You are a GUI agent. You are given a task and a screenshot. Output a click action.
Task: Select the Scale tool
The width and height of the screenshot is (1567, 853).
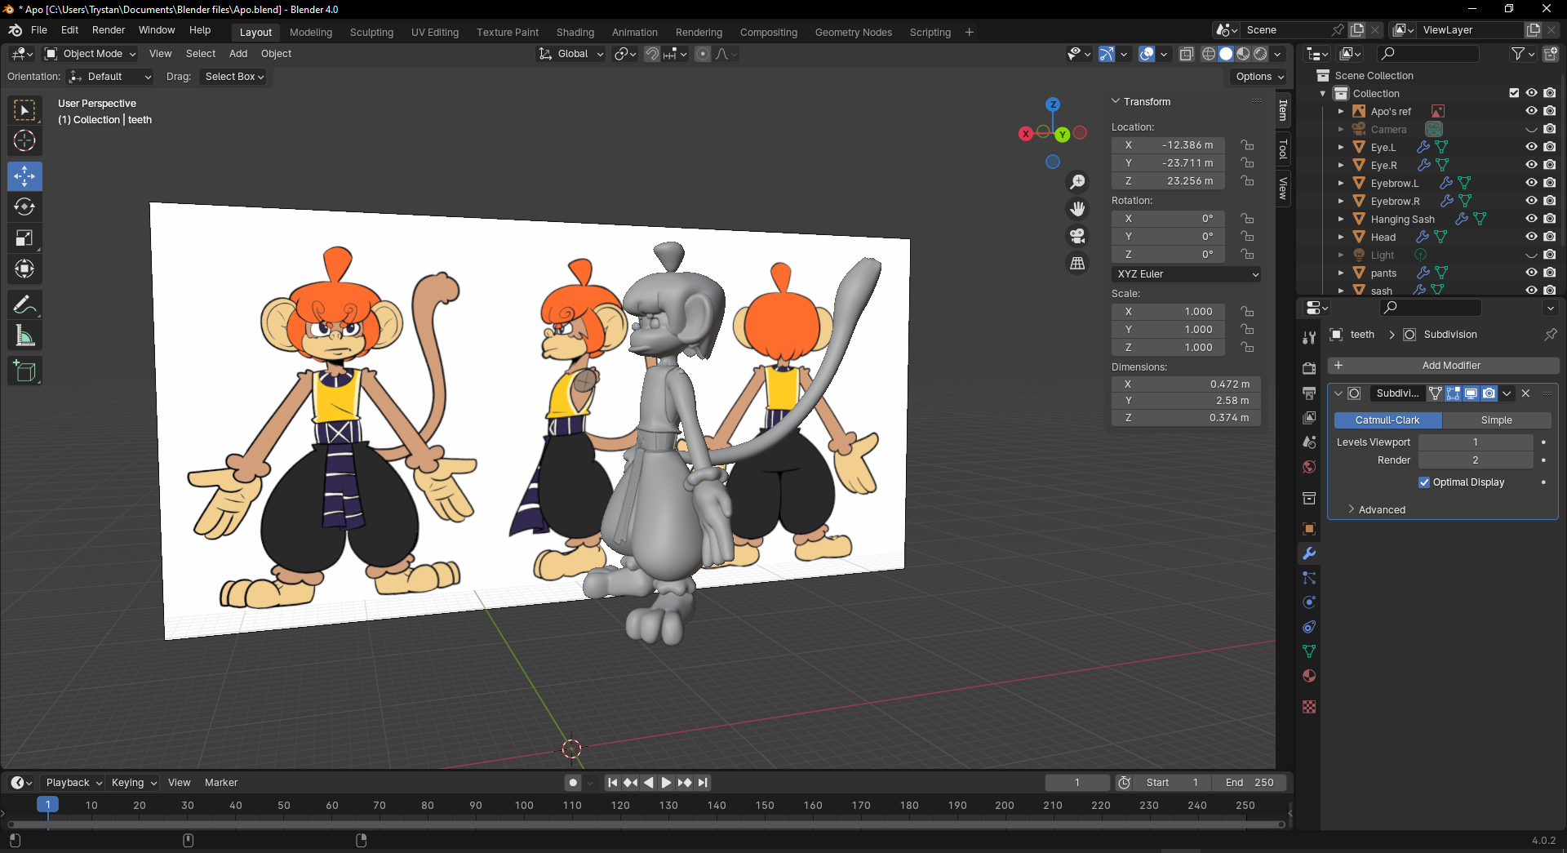(24, 238)
